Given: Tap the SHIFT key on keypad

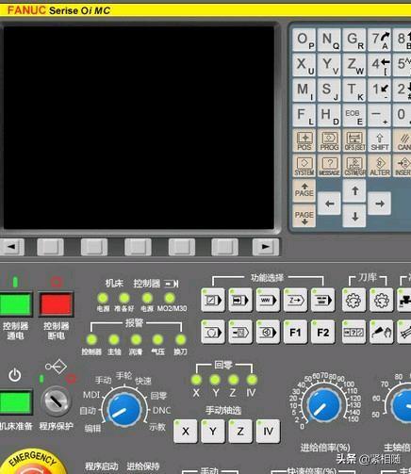Looking at the screenshot, I should click(x=380, y=140).
